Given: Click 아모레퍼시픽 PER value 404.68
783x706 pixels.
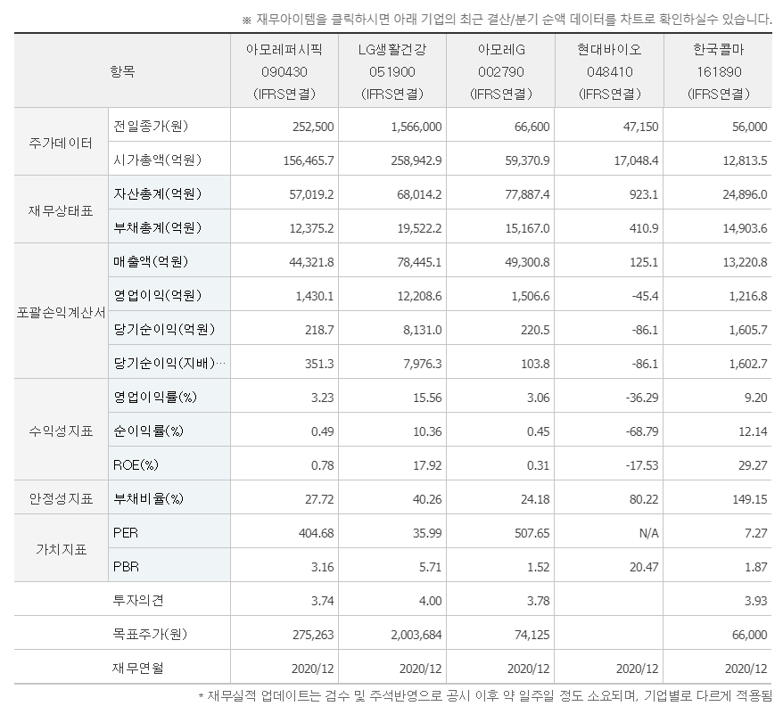Looking at the screenshot, I should tap(317, 533).
